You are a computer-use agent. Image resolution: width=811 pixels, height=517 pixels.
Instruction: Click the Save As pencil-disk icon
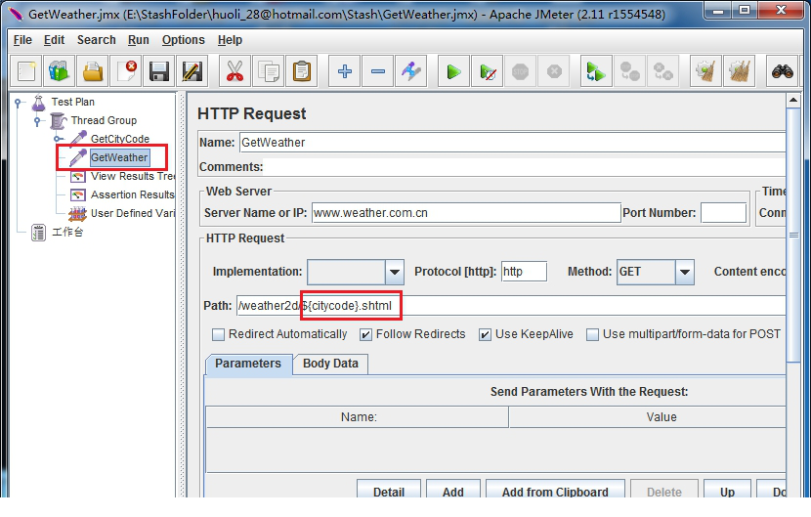(192, 71)
